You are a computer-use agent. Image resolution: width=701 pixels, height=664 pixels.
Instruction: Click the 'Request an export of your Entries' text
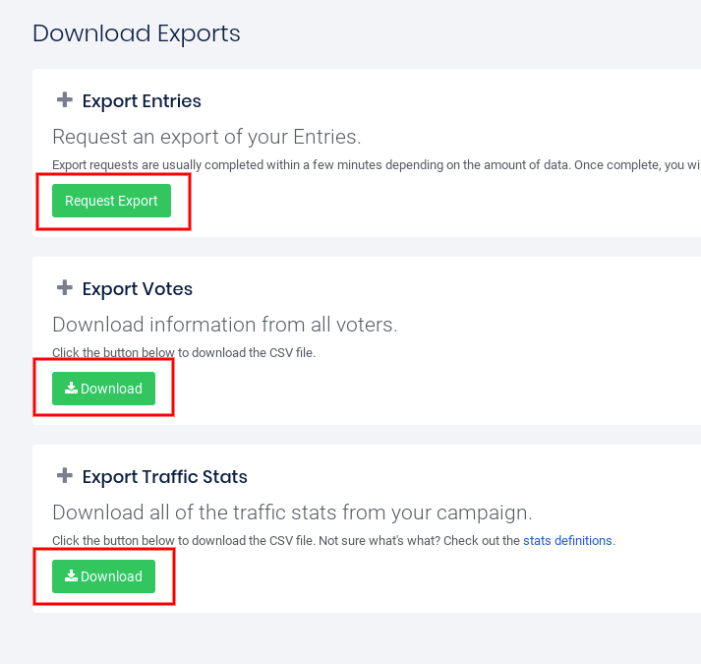[x=206, y=137]
